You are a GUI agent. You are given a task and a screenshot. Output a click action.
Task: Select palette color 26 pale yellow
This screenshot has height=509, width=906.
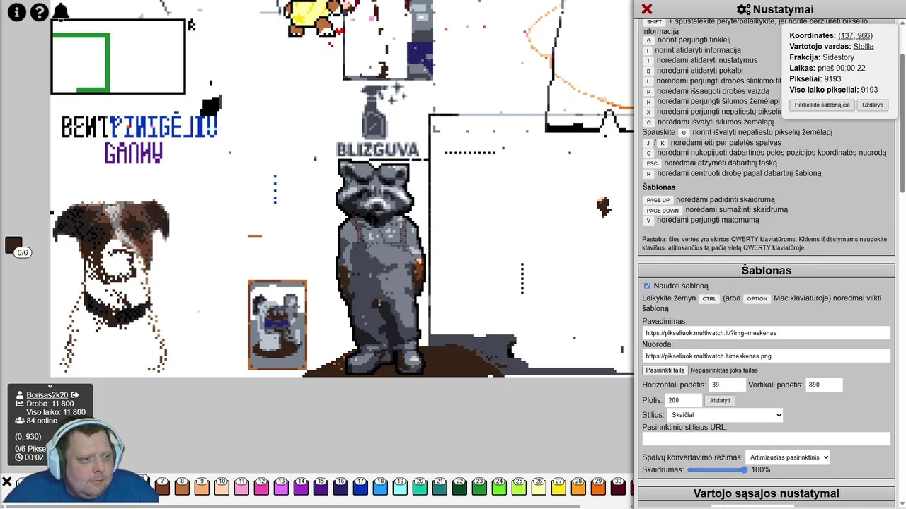[539, 486]
